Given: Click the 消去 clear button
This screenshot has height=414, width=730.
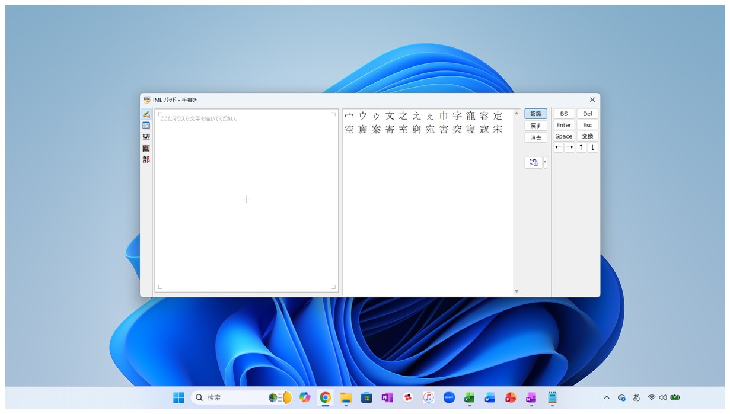Looking at the screenshot, I should 535,137.
